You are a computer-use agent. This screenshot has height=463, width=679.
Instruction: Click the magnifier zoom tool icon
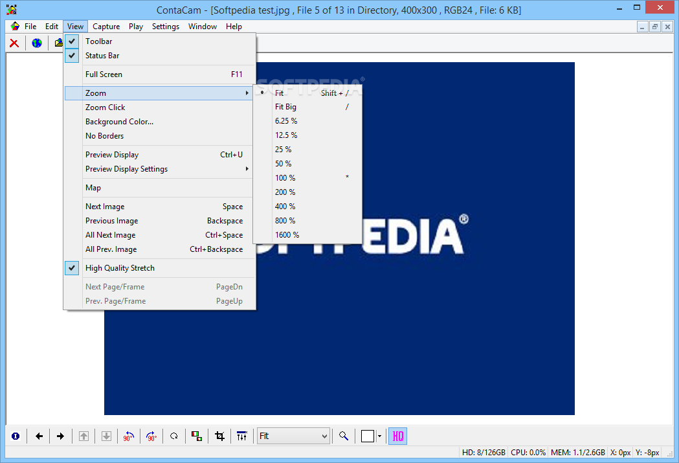pyautogui.click(x=344, y=436)
